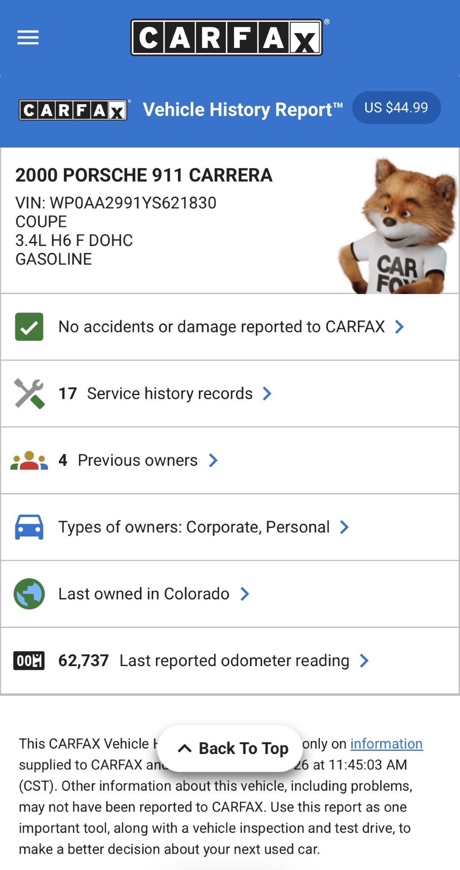Click the small CARFAX report logo
The width and height of the screenshot is (460, 870).
tap(73, 110)
